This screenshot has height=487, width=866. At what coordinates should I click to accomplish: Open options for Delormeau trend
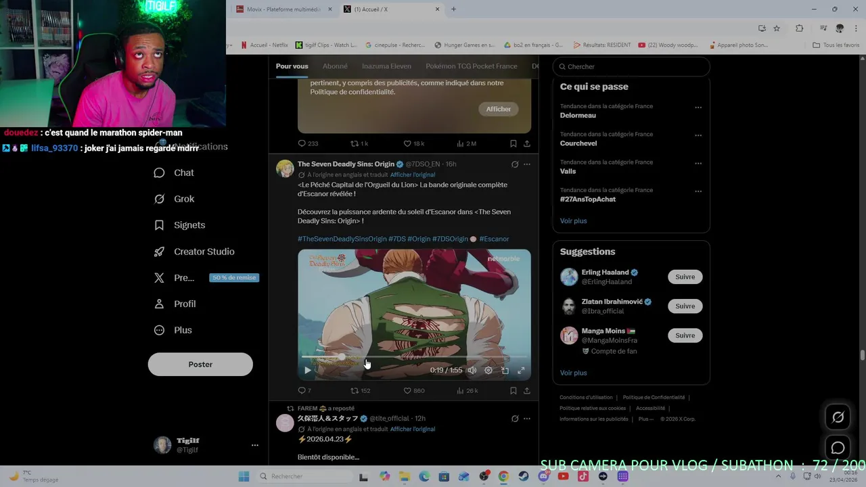tap(698, 108)
